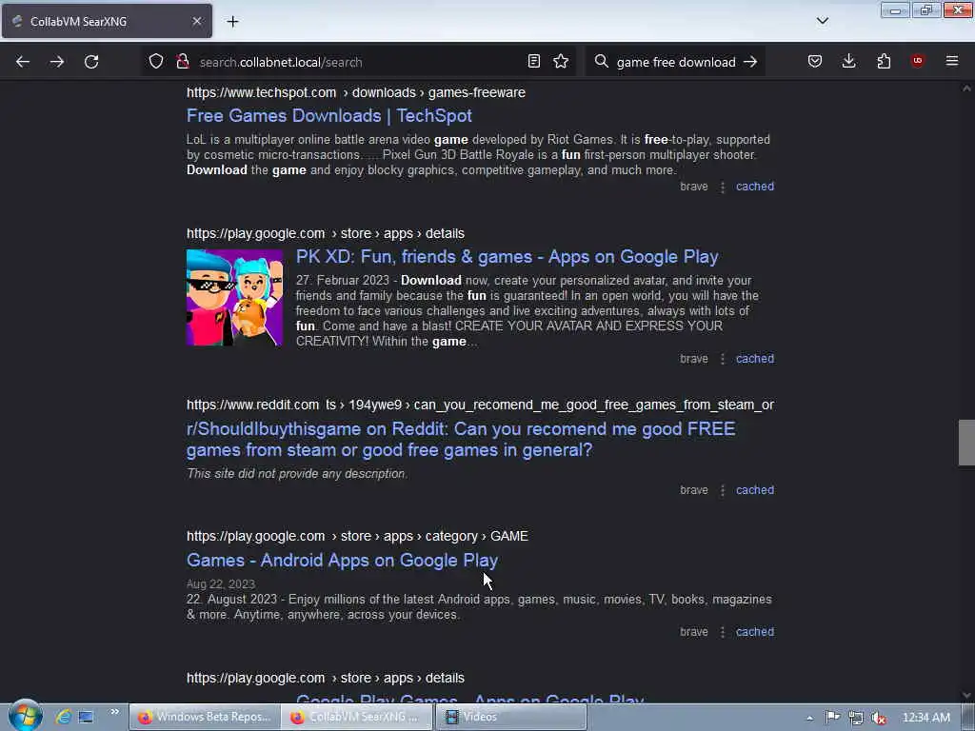The image size is (975, 731).
Task: Click the scrollbar up arrow
Action: click(966, 89)
